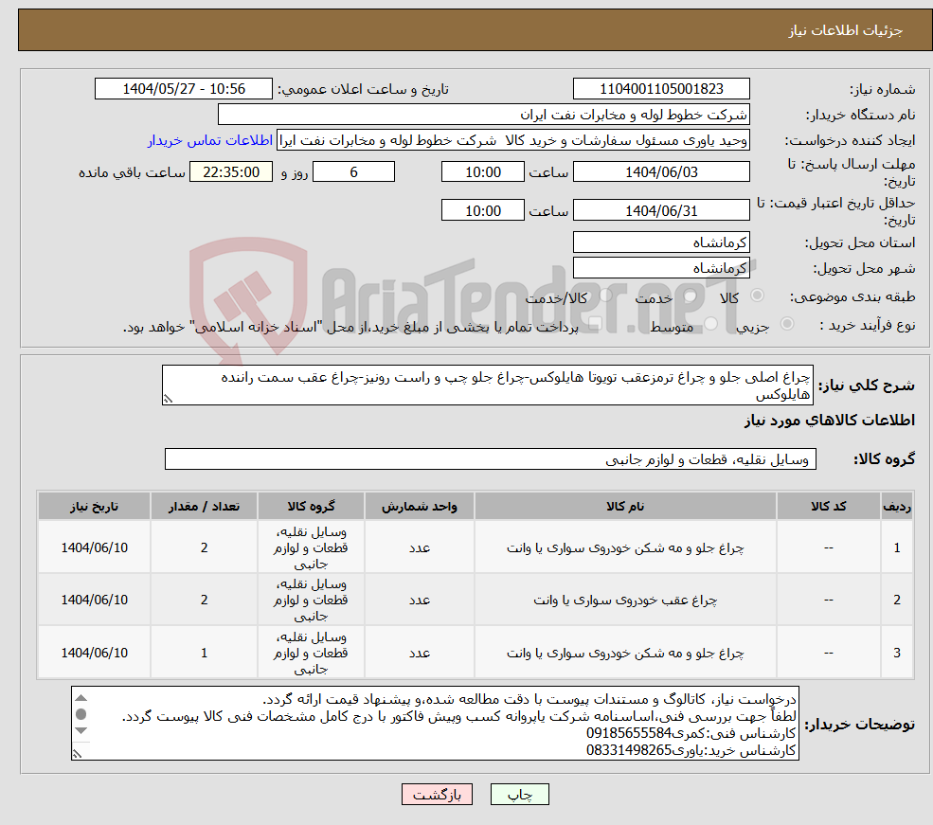Select the کالا/خدمت radio button
933x825 pixels.
coord(605,296)
